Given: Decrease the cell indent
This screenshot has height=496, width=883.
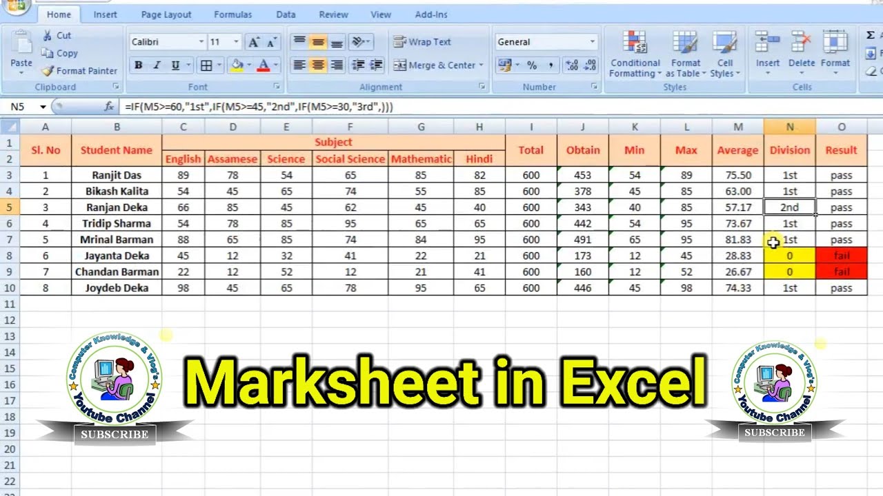Looking at the screenshot, I should pyautogui.click(x=358, y=65).
